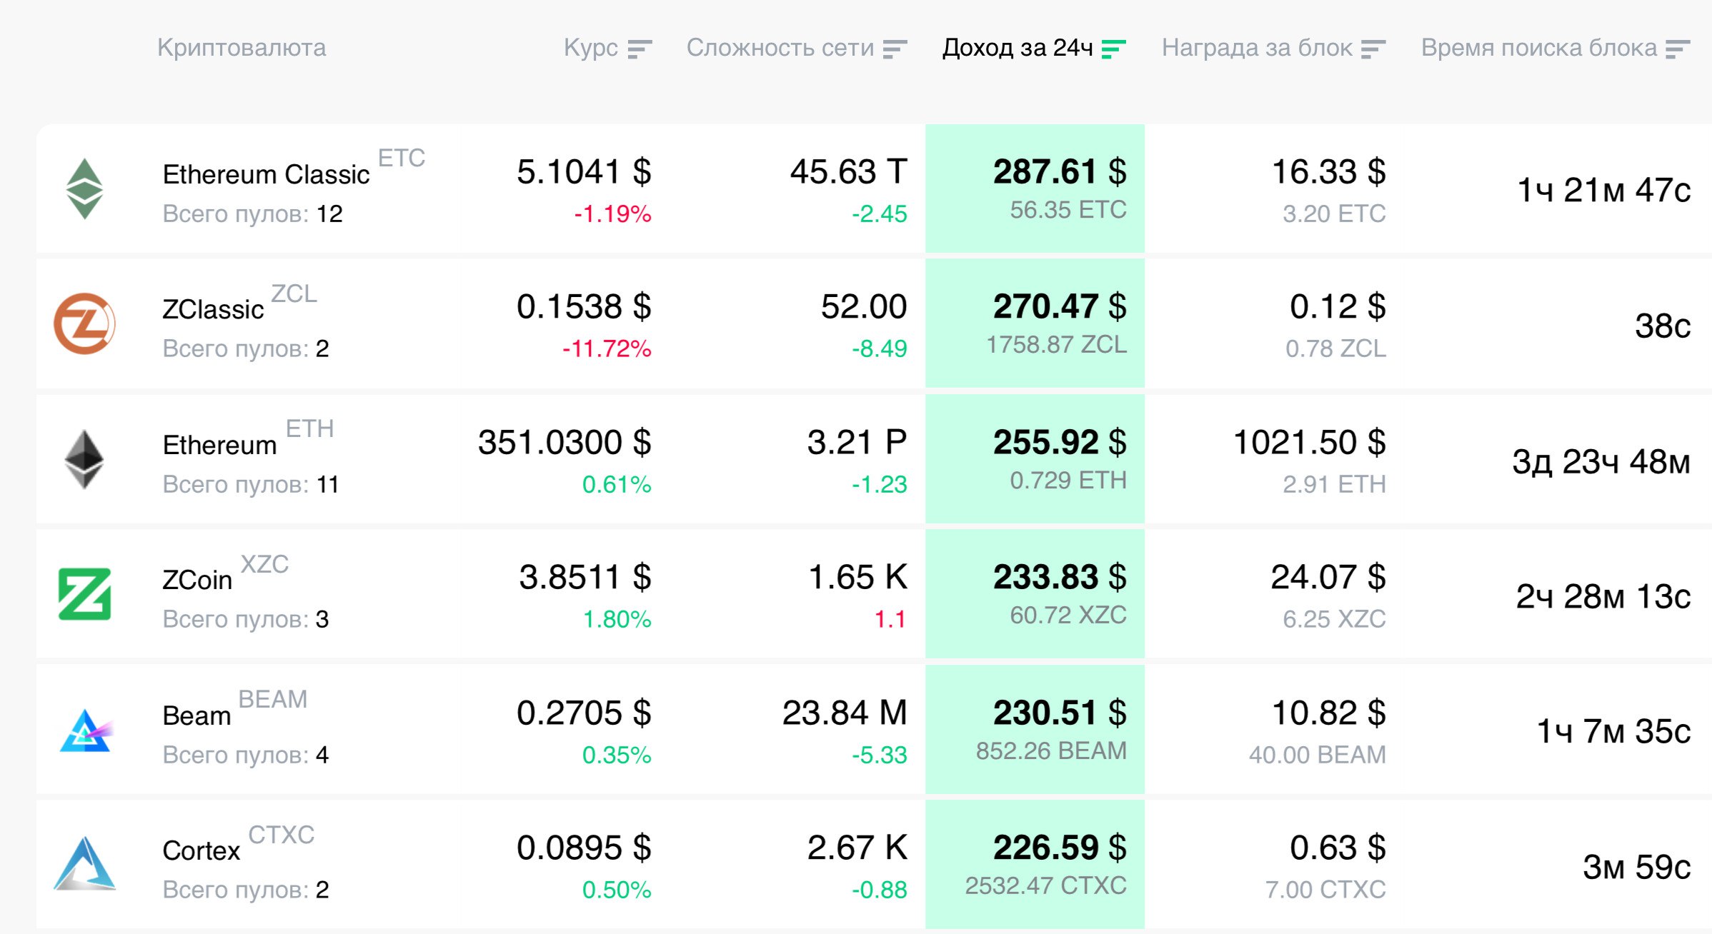The width and height of the screenshot is (1712, 934).
Task: Click the Награда за блок header label
Action: (x=1257, y=48)
